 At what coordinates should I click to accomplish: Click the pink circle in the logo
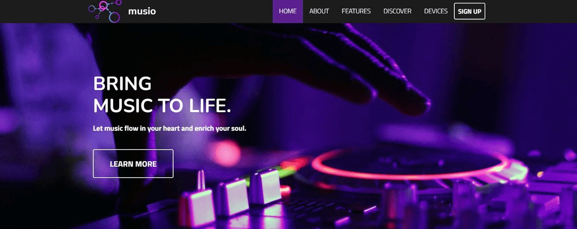(103, 6)
